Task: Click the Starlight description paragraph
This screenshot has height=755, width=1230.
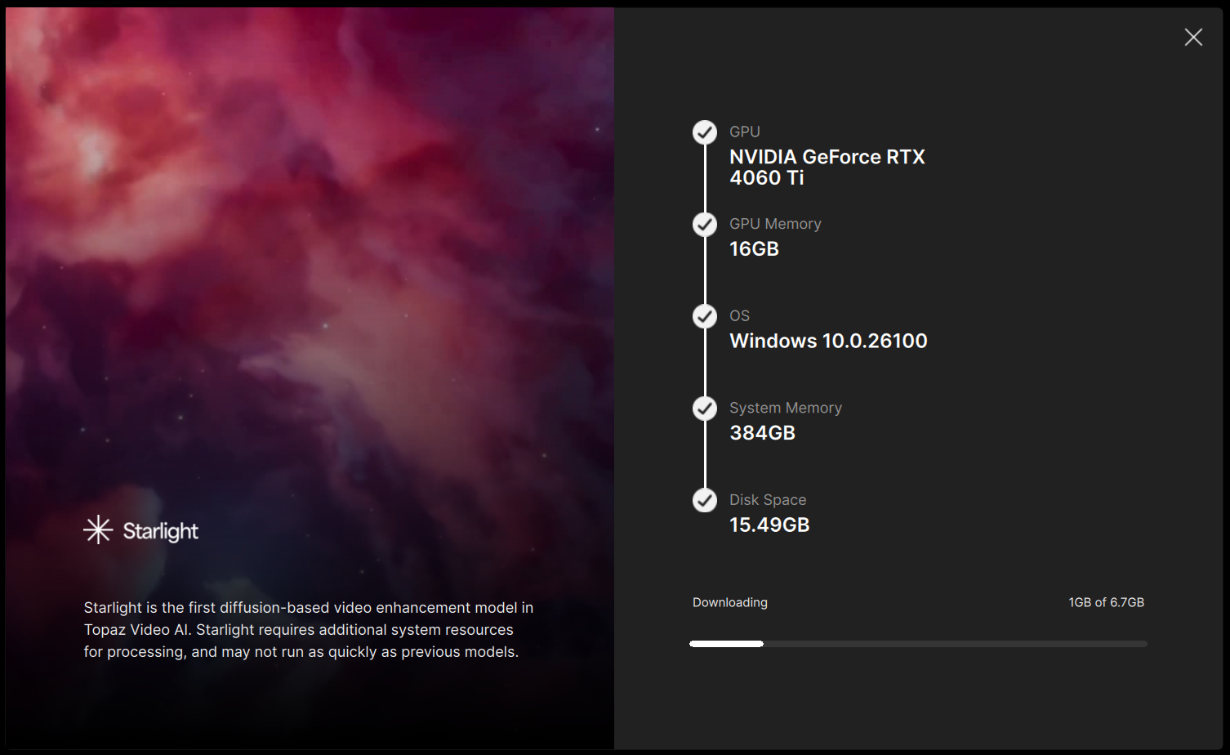Action: 308,630
